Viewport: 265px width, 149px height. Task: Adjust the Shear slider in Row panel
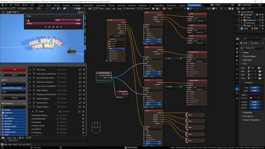click(x=53, y=24)
